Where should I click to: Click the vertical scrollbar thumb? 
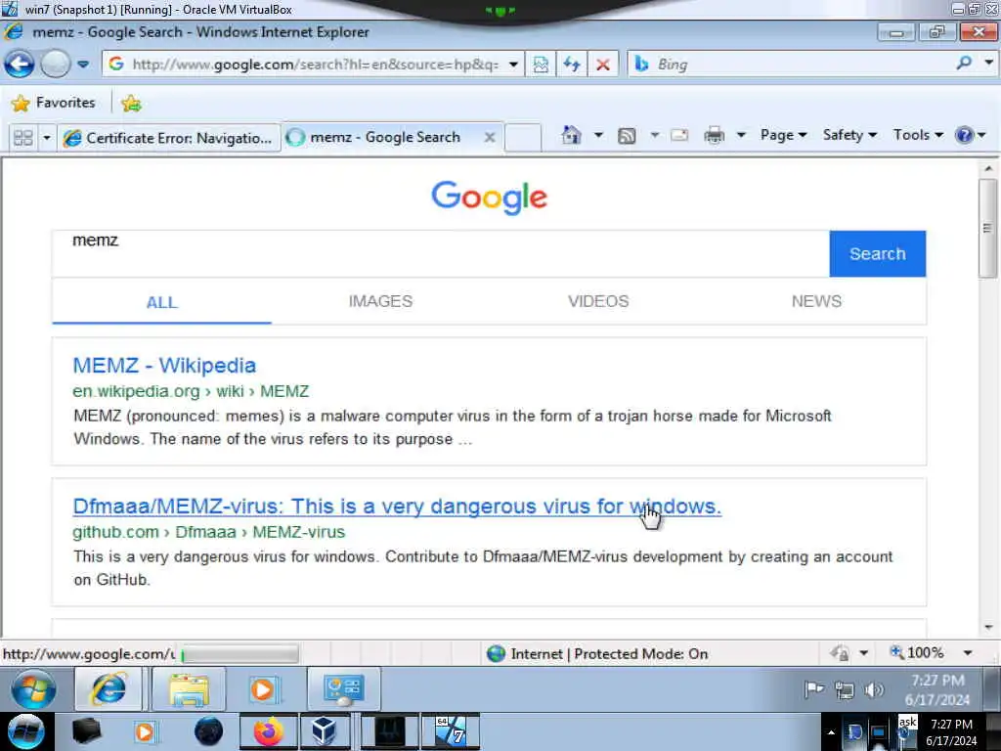click(988, 228)
